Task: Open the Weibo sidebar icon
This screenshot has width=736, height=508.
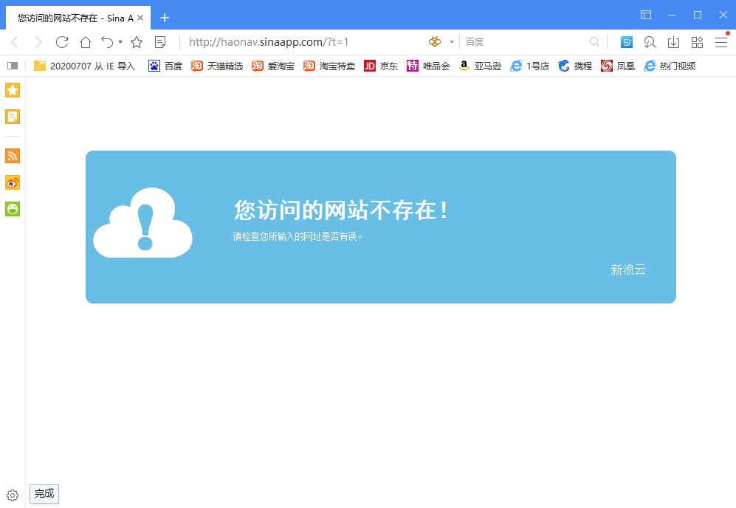Action: (x=12, y=182)
